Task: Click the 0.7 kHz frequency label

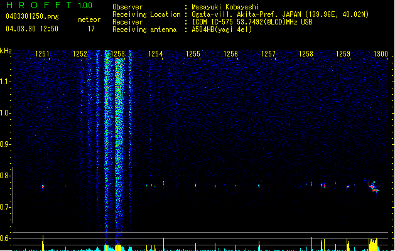Action: click(x=5, y=207)
